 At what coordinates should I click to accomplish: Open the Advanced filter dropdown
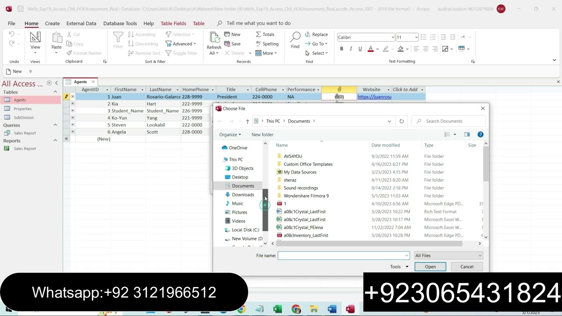pyautogui.click(x=180, y=44)
